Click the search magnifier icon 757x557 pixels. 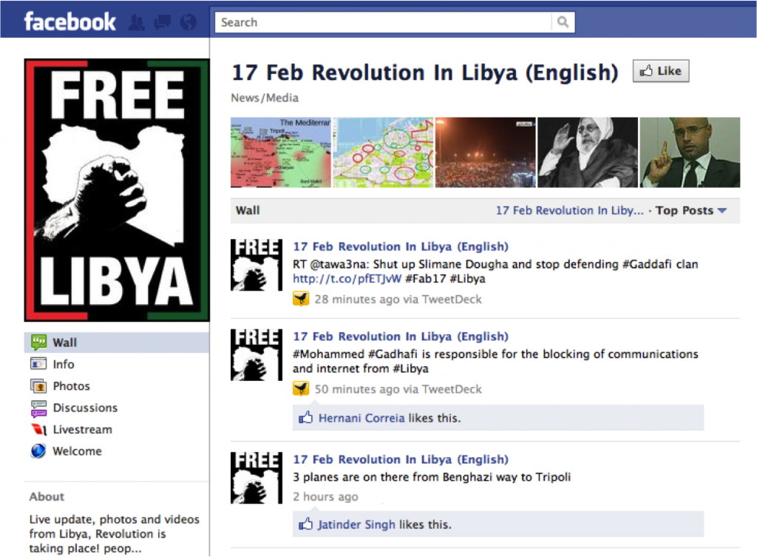(563, 22)
